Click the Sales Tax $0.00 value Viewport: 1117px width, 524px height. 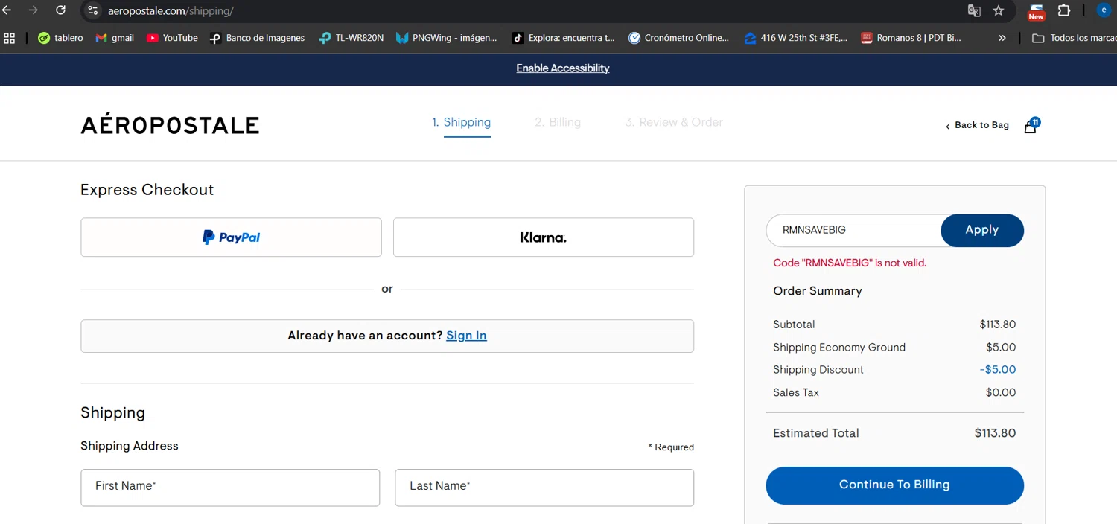click(1001, 392)
